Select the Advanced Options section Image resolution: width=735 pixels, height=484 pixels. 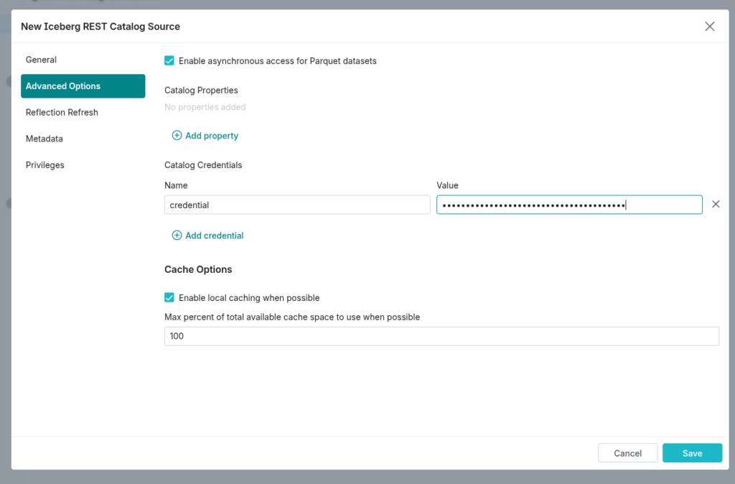coord(83,86)
